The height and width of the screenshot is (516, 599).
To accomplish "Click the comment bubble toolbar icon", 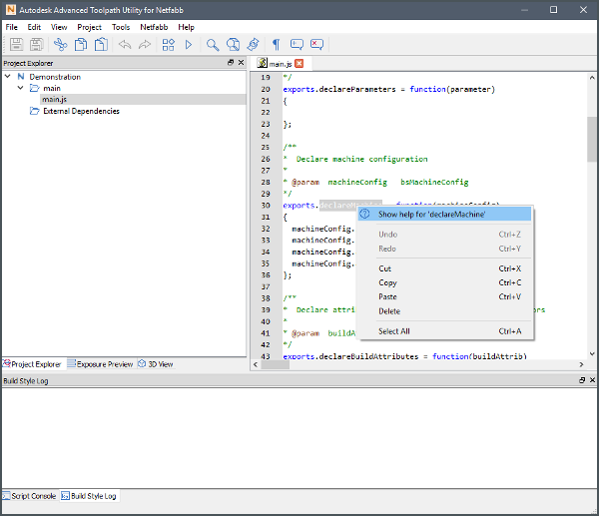I will [297, 44].
